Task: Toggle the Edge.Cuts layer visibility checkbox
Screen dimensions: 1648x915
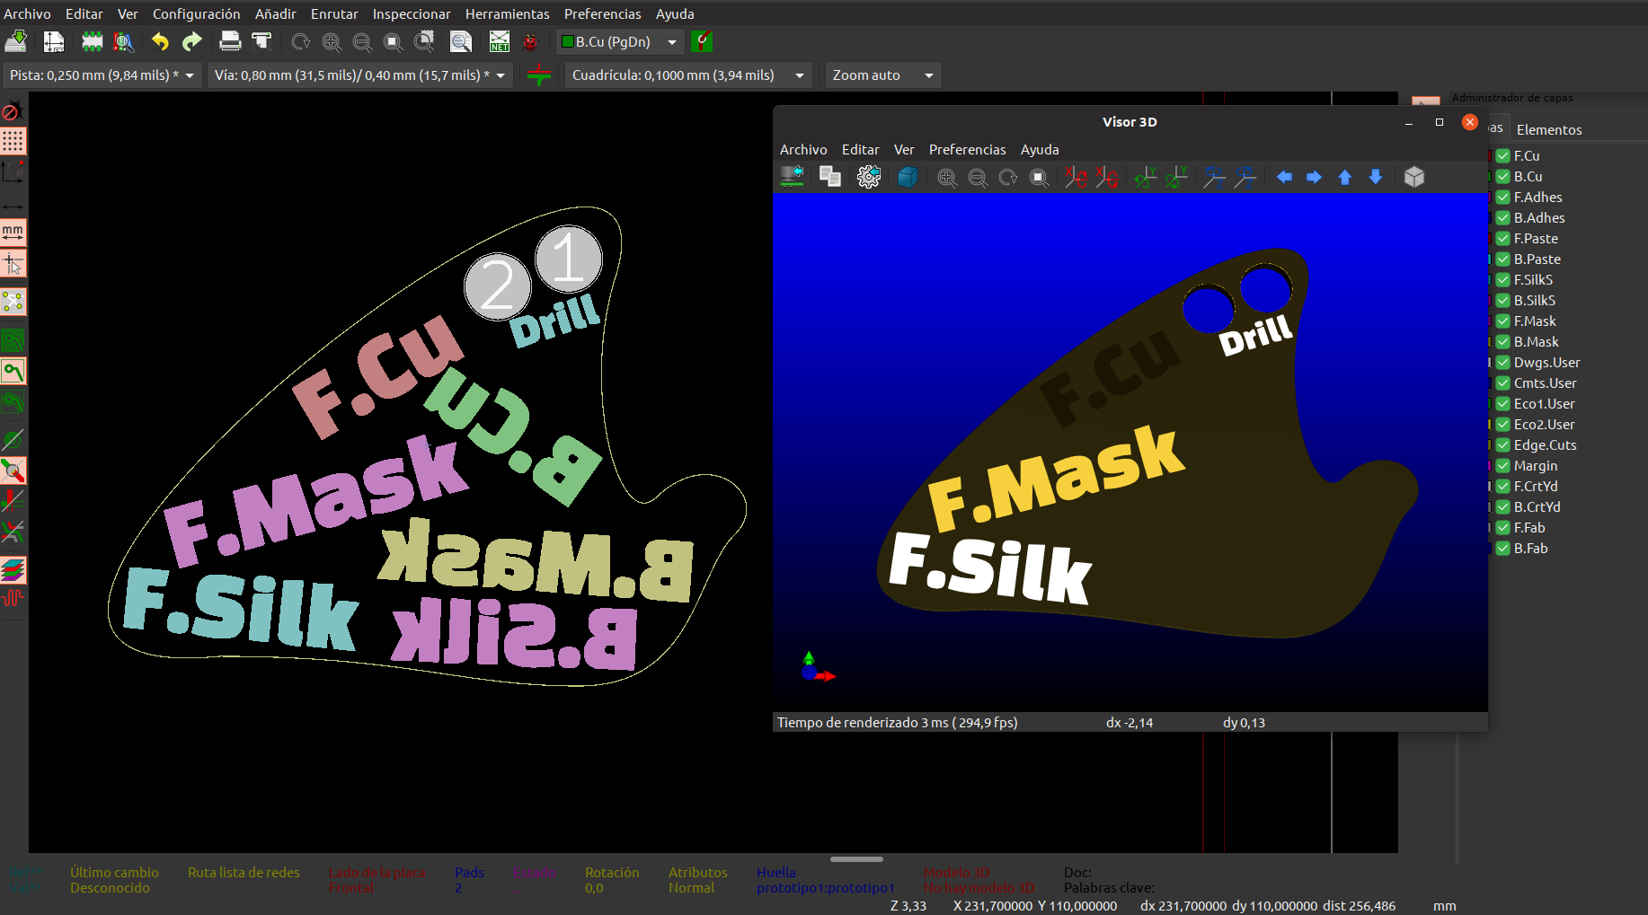Action: (1502, 445)
